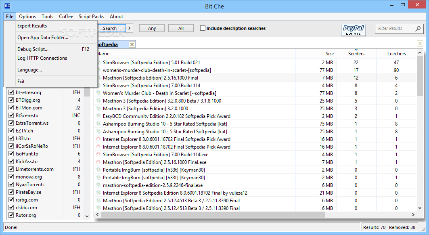
Task: Click the icon beside EasyBCD Community Edition row
Action: pos(98,116)
